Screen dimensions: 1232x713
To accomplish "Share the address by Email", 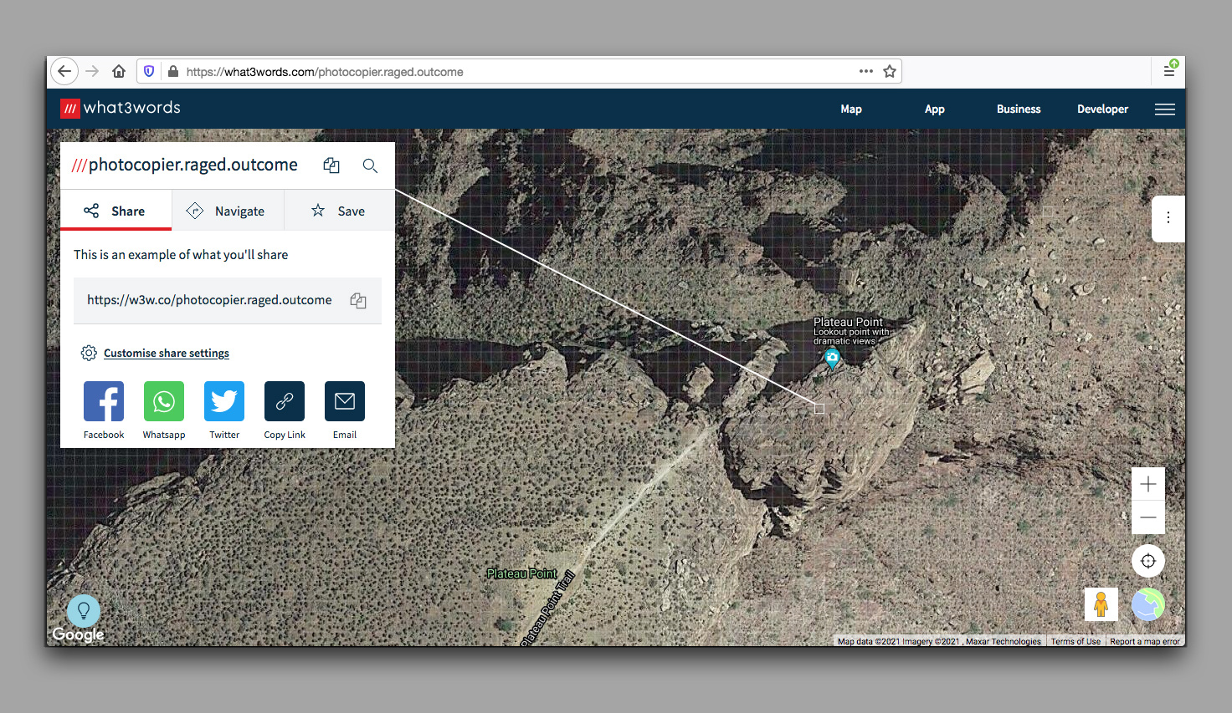I will coord(345,401).
